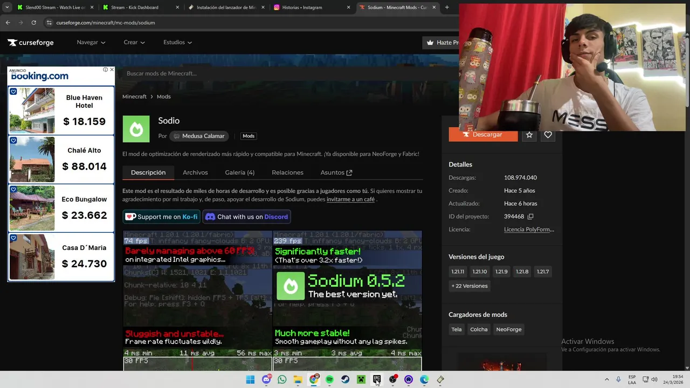This screenshot has height=388, width=690.
Task: Go back to the previous page
Action: click(8, 23)
